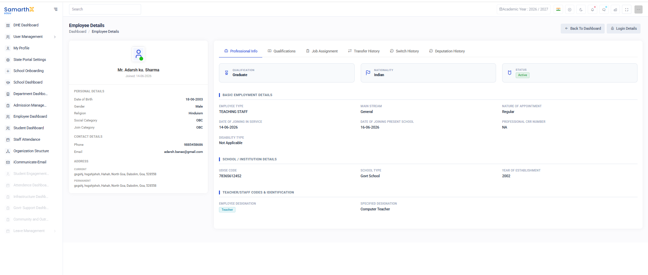Switch to the Qualifications tab
648x275 pixels.
[x=282, y=51]
